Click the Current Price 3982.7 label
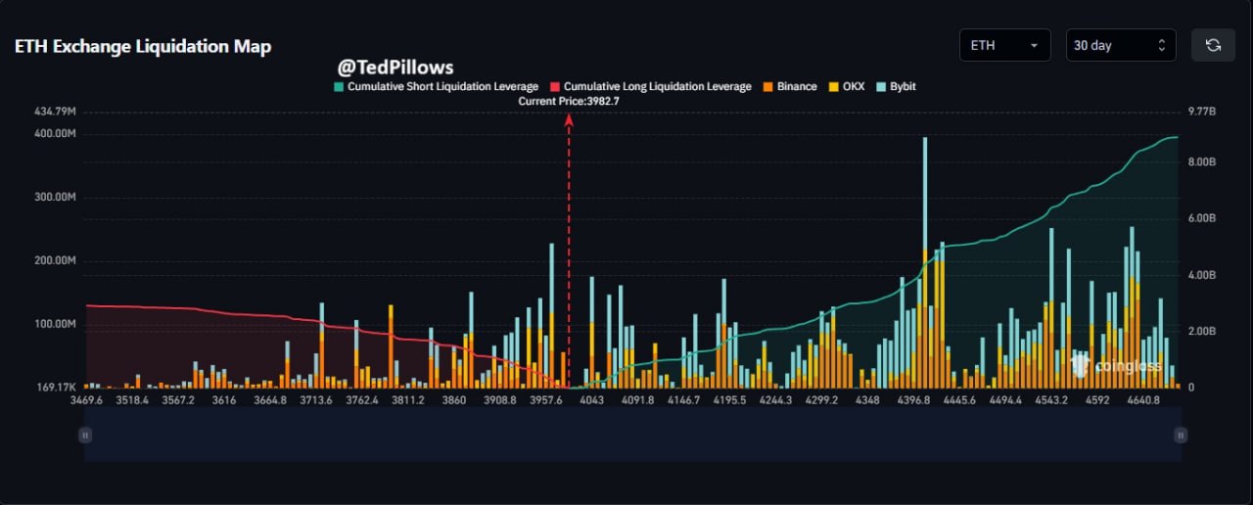 click(x=569, y=101)
